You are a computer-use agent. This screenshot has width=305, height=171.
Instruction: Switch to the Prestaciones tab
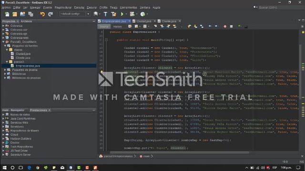38,110
